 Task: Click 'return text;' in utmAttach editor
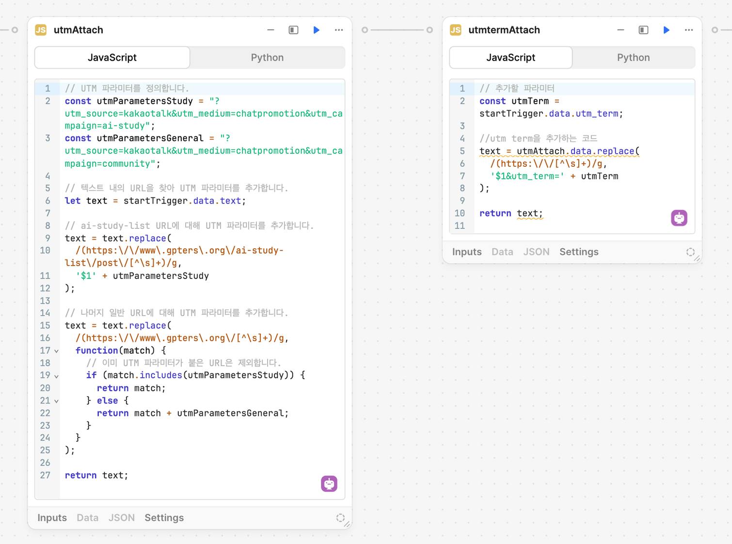coord(96,476)
